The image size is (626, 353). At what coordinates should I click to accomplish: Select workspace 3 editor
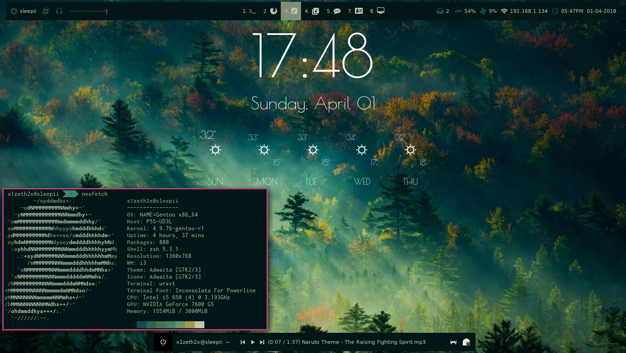point(291,11)
